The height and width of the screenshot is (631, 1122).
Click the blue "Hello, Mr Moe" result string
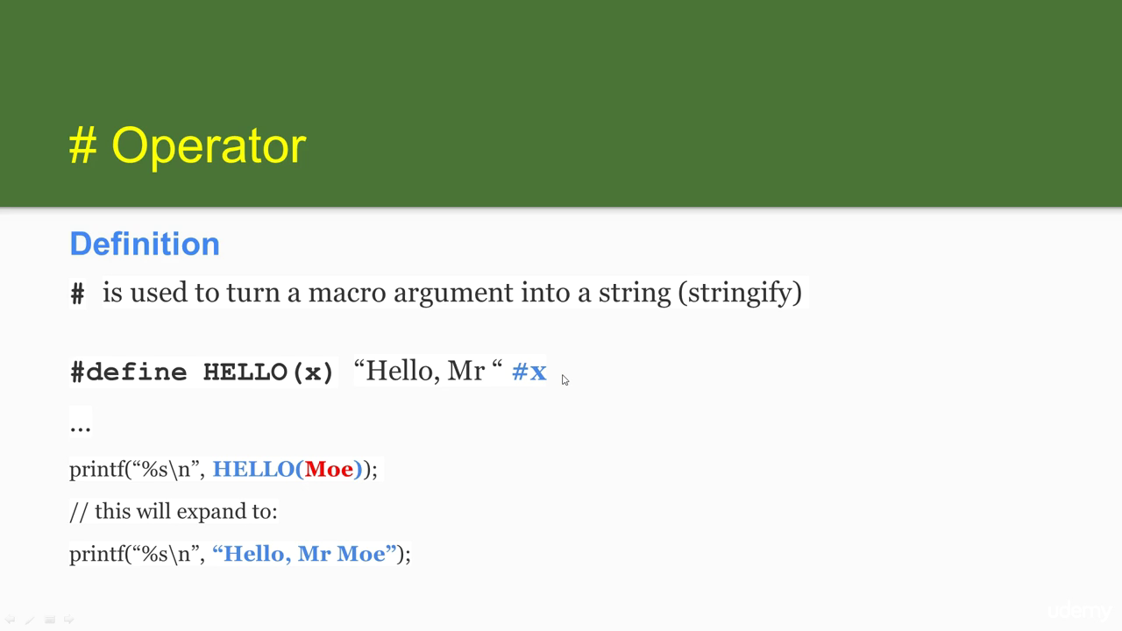[x=304, y=554]
